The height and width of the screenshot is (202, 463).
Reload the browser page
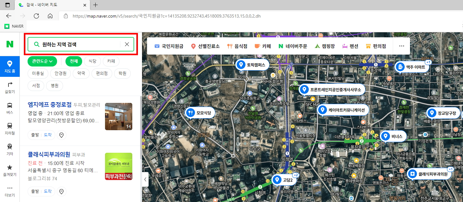coord(36,16)
